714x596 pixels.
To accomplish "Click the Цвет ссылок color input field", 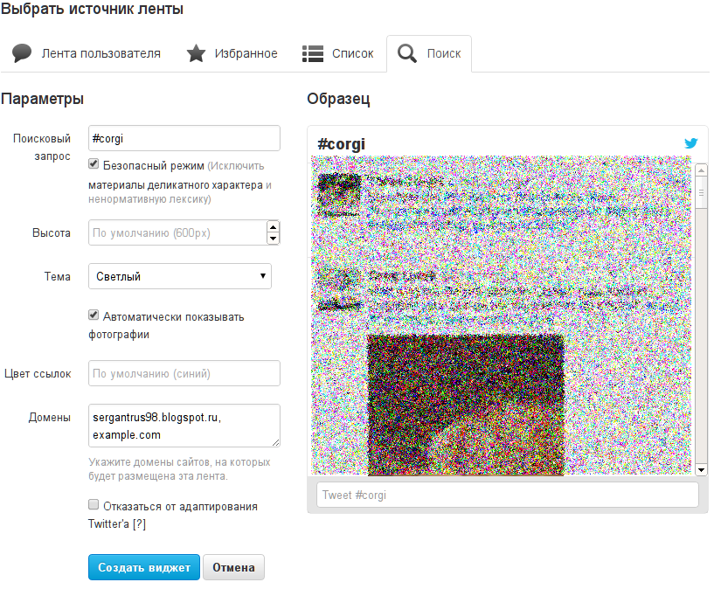I will (x=184, y=373).
